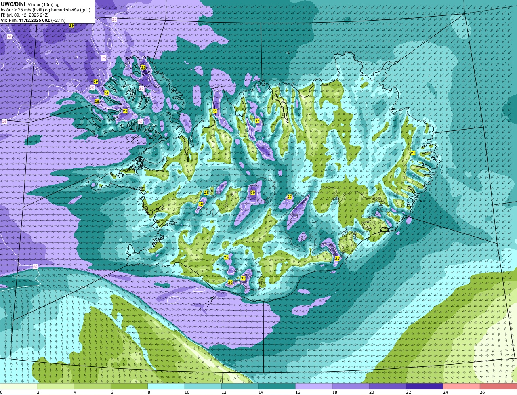Screen dimensions: 517x395
Task: Click the "8" tick on the color scale
Action: [x=149, y=392]
